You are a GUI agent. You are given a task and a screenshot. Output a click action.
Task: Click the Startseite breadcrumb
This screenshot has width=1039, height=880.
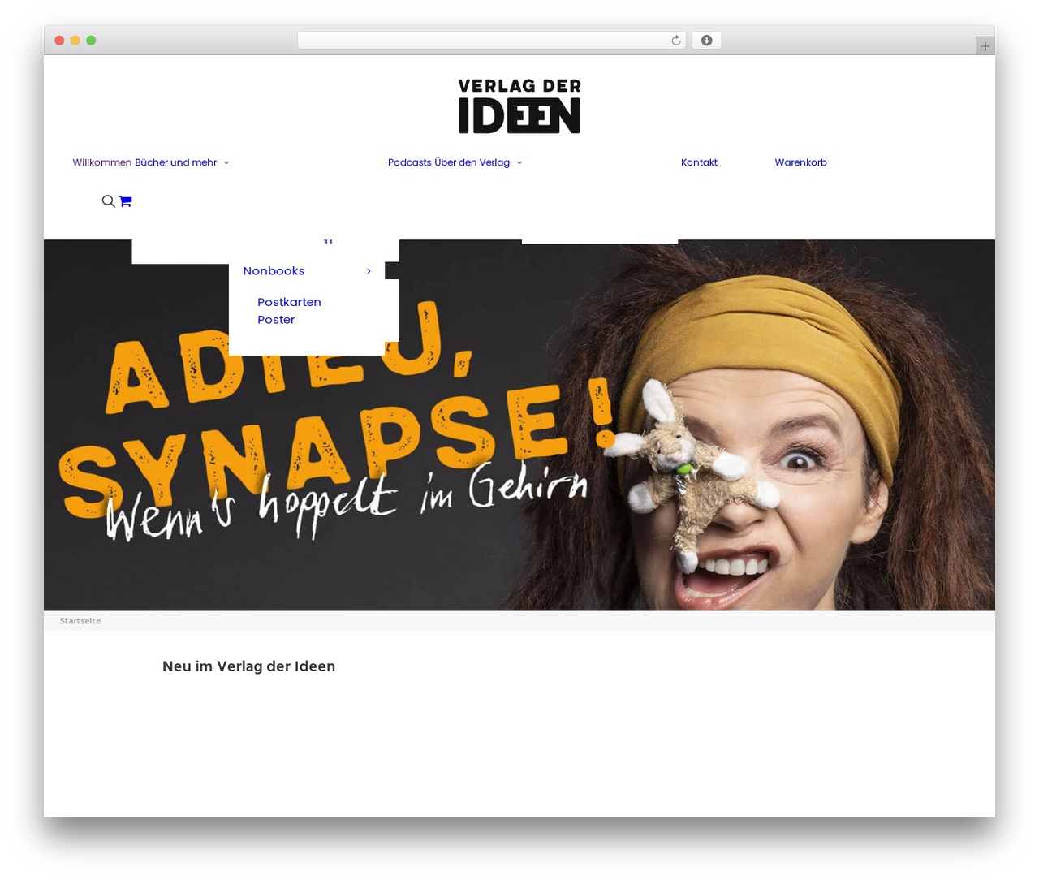[80, 621]
